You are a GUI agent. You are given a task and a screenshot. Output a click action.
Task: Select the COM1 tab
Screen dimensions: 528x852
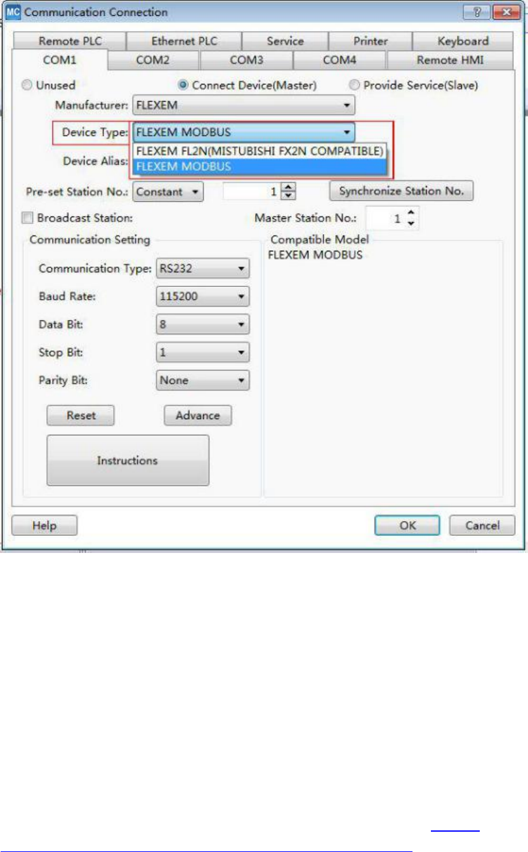pyautogui.click(x=59, y=60)
